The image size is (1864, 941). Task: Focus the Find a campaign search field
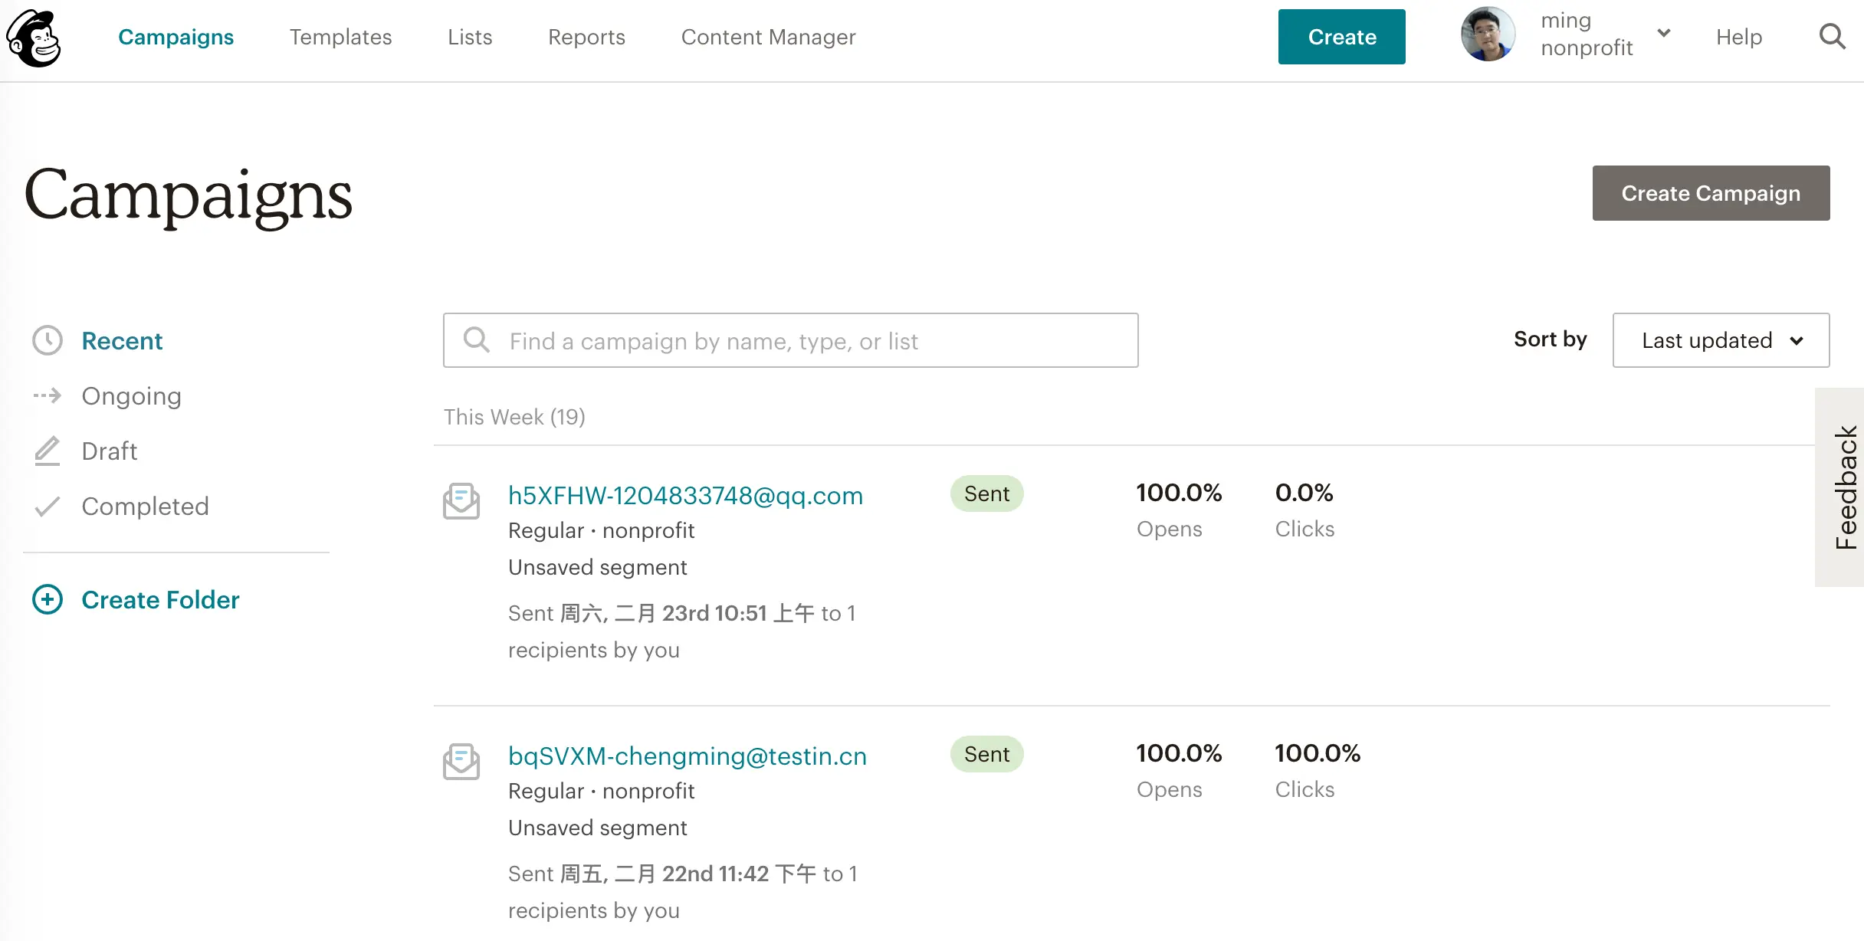pyautogui.click(x=790, y=340)
